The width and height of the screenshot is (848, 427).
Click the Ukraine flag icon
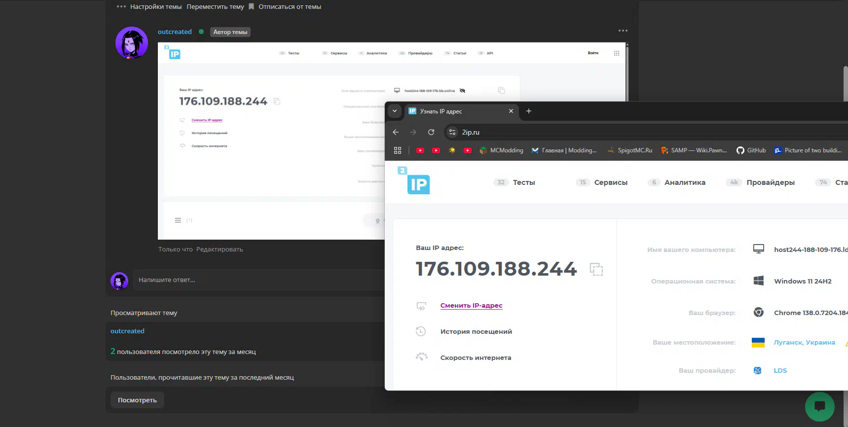(758, 343)
